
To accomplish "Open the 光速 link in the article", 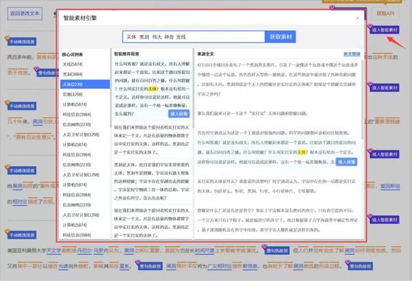I will point(63,266).
